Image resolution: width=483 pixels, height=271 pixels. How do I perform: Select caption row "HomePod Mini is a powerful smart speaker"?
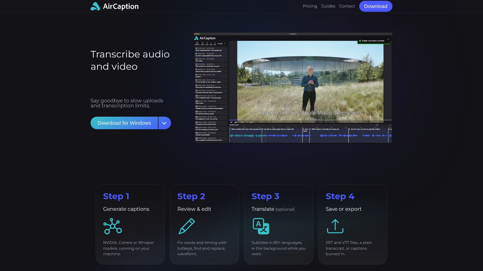pos(211,107)
